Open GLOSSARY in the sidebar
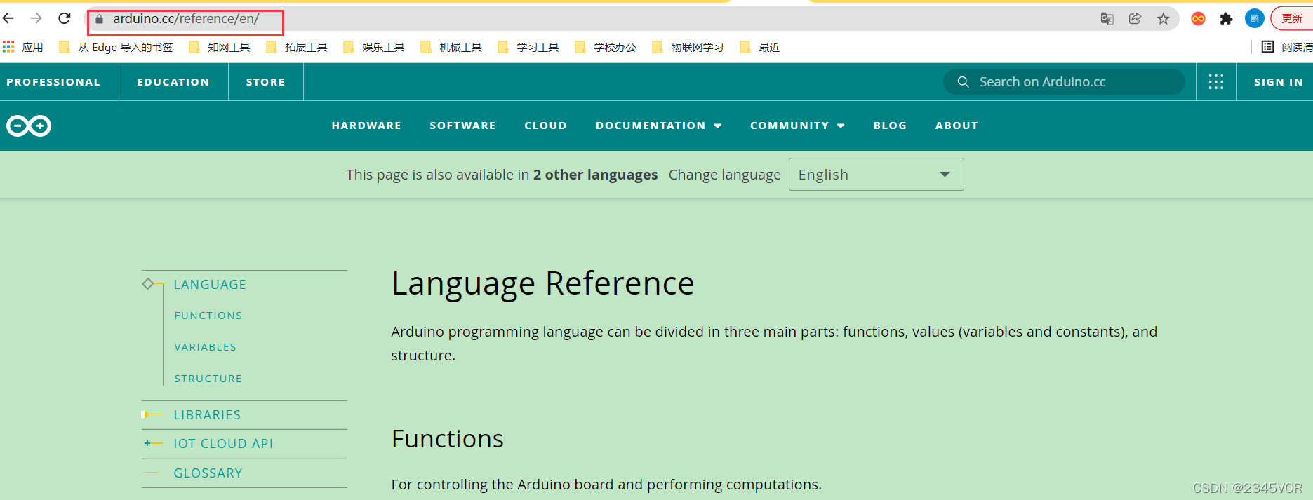 coord(208,473)
